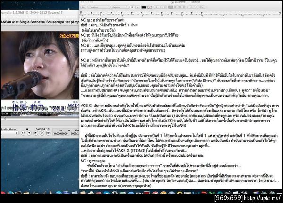Select the tab stop at ruler mark 1
Image resolution: width=283 pixels, height=203 pixels.
tap(101, 13)
